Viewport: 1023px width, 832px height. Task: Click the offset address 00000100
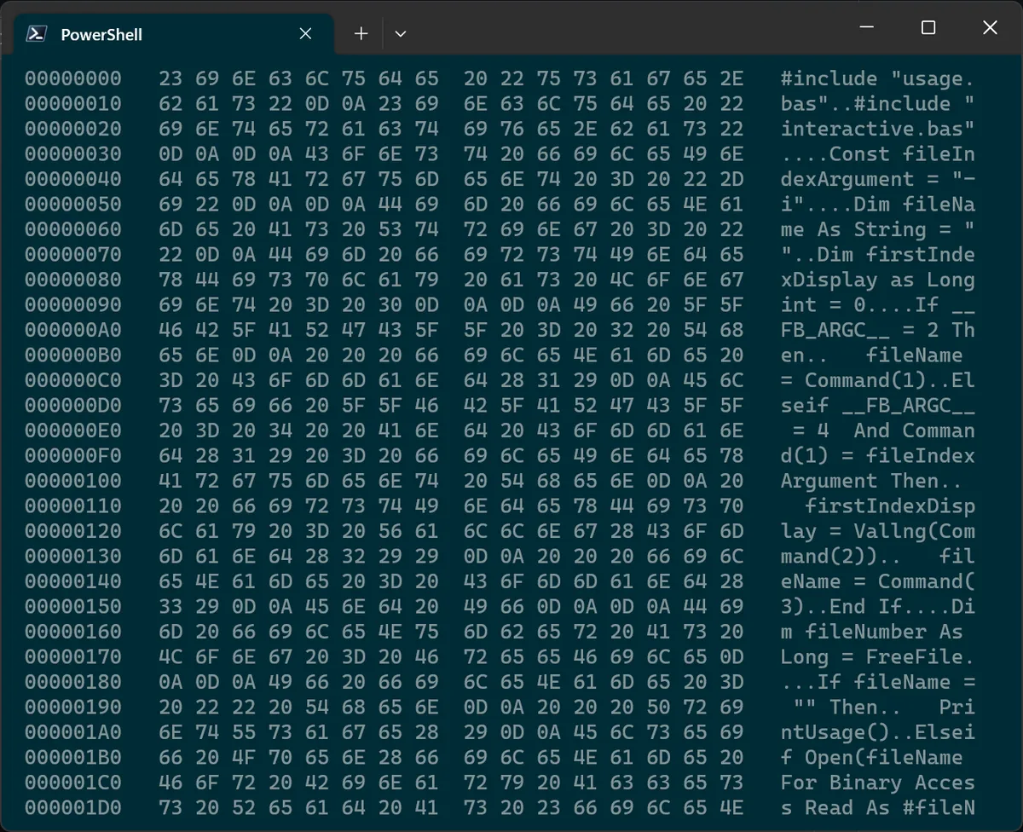point(72,481)
